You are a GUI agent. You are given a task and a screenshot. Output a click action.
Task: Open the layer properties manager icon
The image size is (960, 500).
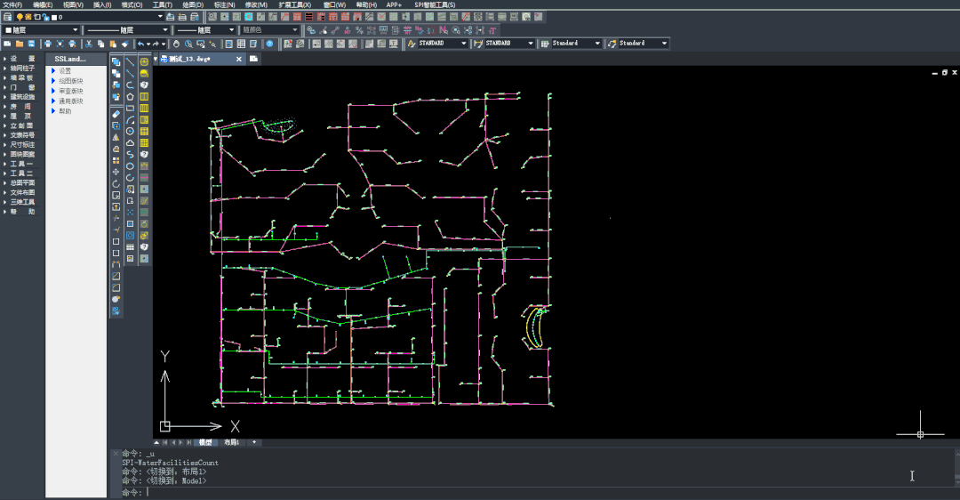tap(7, 17)
